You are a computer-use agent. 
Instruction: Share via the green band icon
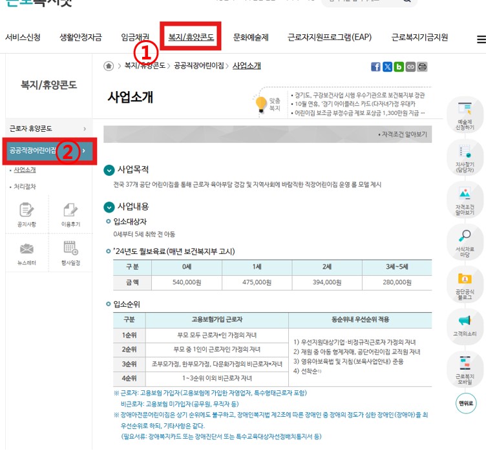tap(399, 67)
